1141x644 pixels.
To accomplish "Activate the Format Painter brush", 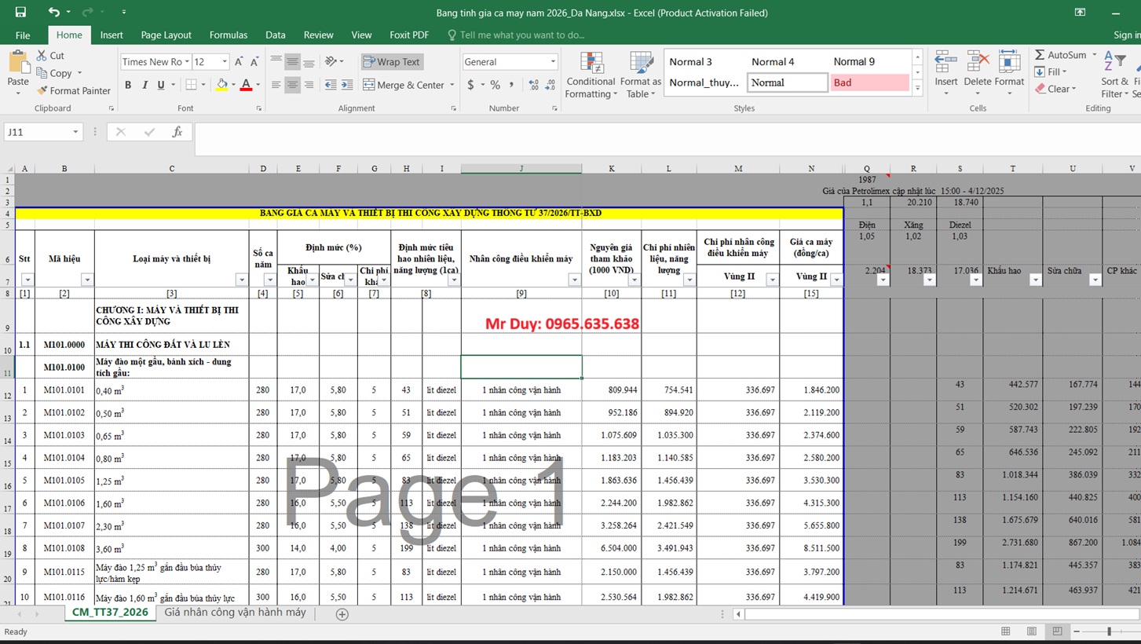I will [74, 90].
